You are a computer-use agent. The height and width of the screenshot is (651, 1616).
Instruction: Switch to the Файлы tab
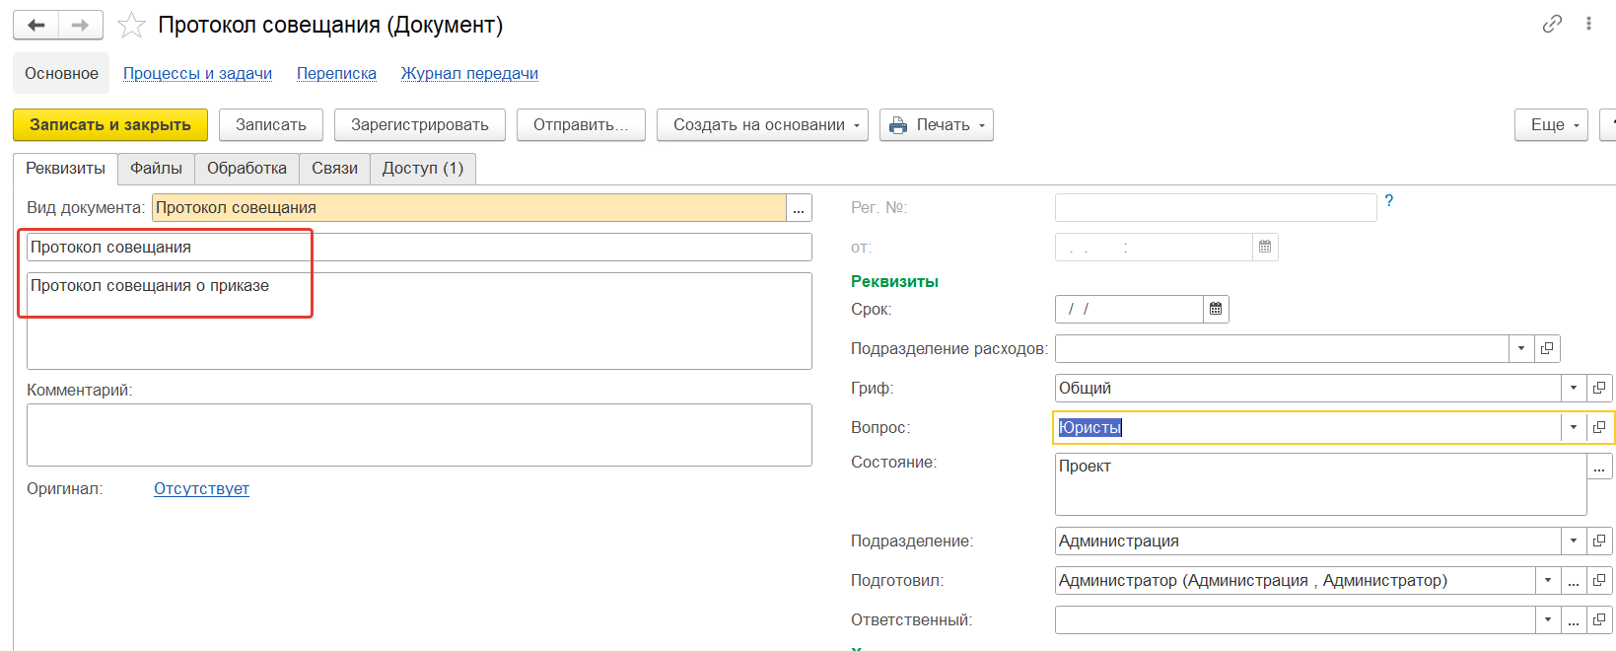point(156,169)
